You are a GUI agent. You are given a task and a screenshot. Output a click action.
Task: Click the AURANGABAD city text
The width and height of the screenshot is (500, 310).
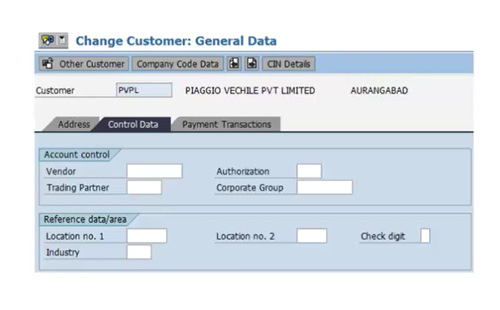pyautogui.click(x=379, y=90)
